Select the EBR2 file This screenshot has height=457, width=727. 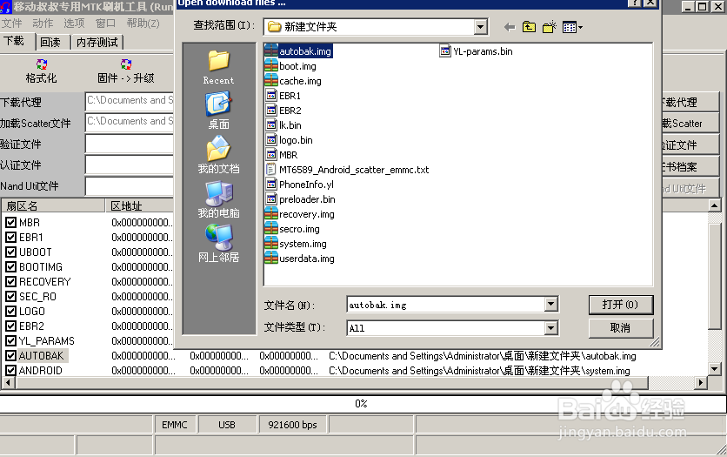(283, 111)
